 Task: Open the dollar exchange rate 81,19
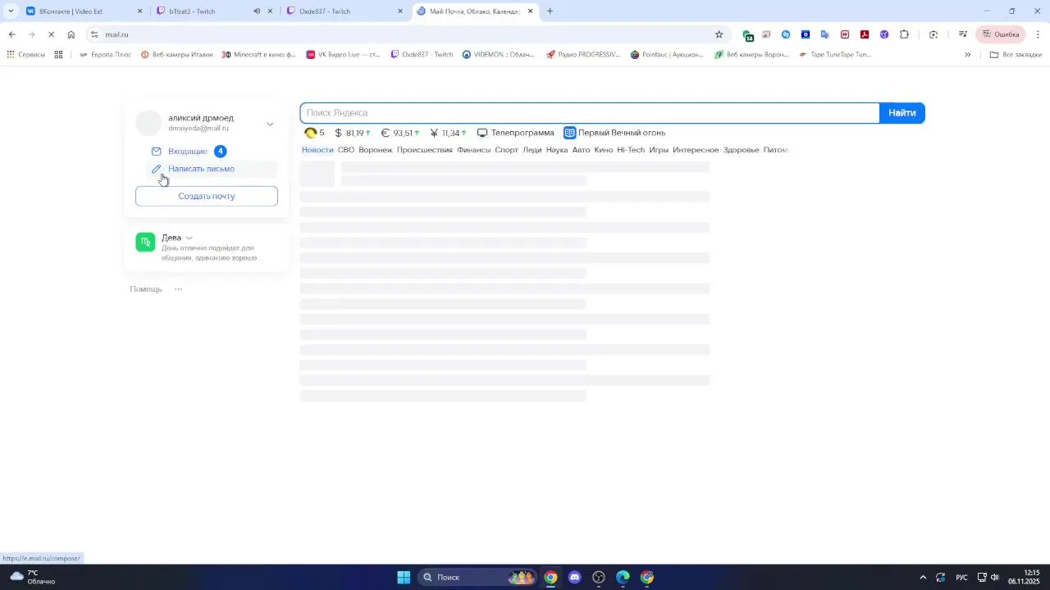click(x=353, y=133)
